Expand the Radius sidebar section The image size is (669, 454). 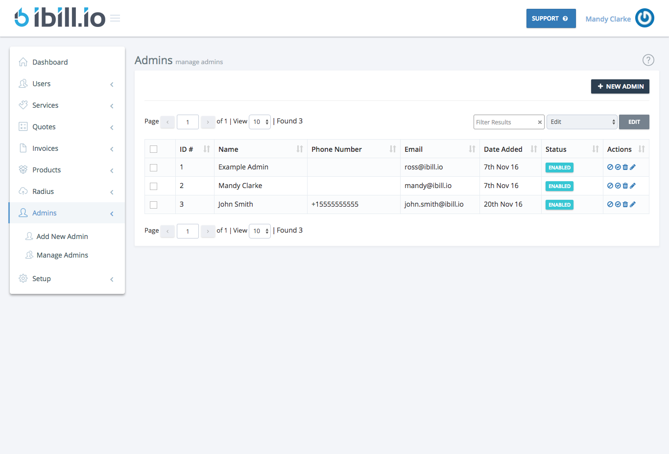click(x=67, y=191)
